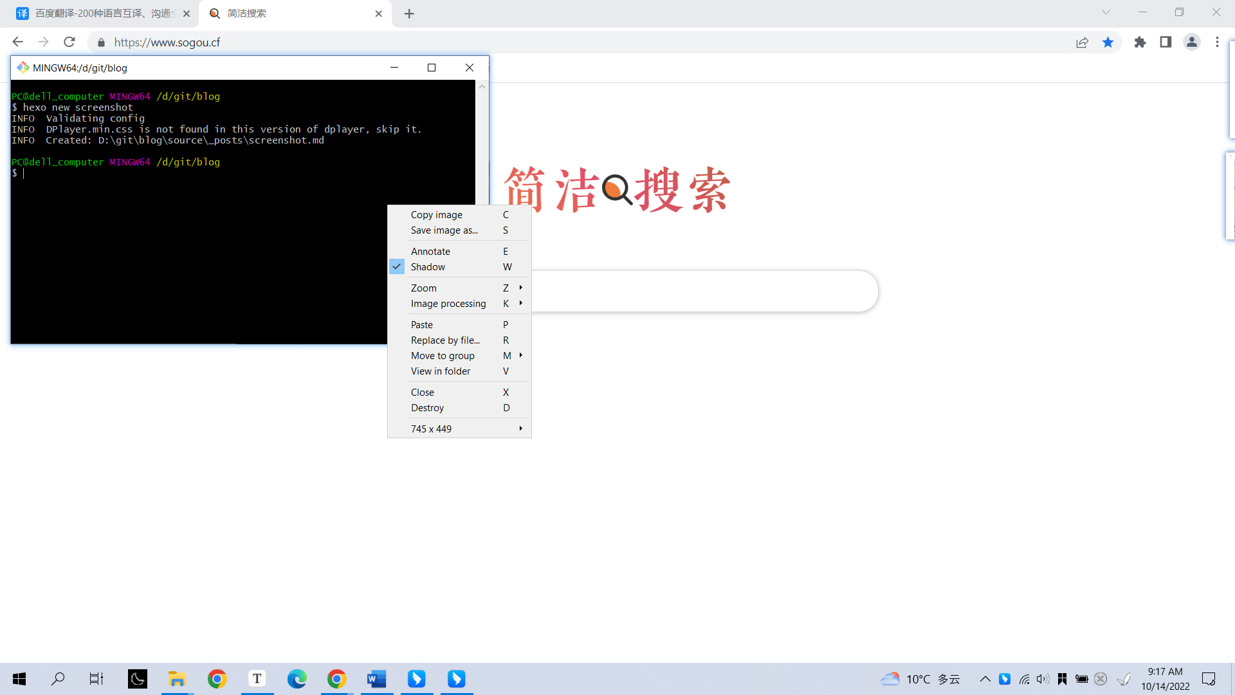This screenshot has width=1235, height=695.
Task: Open Typora from the taskbar
Action: coord(257,679)
